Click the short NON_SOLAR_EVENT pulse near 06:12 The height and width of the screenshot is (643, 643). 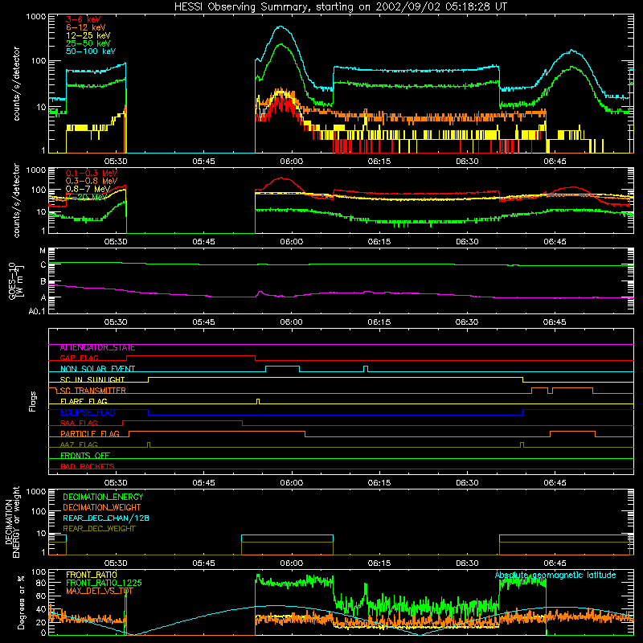pyautogui.click(x=366, y=369)
